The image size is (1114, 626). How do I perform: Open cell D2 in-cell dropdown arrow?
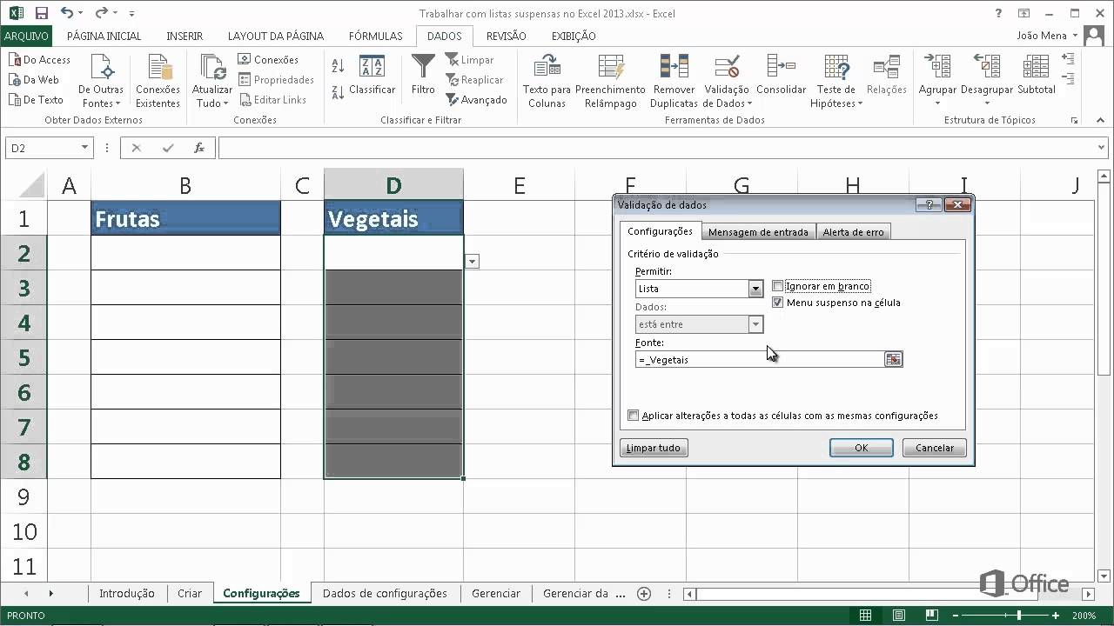tap(472, 261)
